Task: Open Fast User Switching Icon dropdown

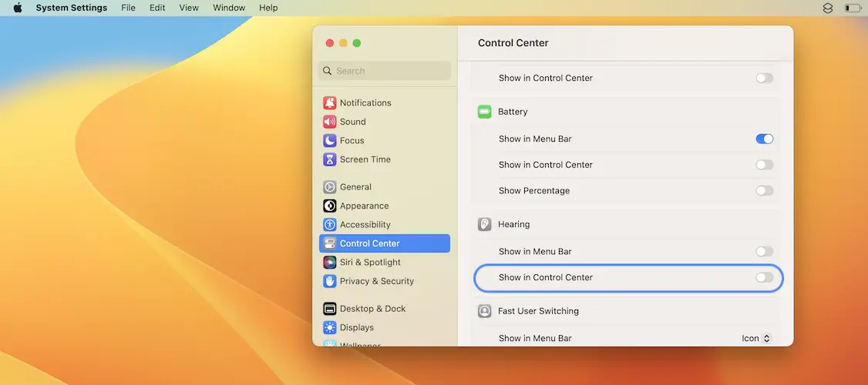Action: [x=755, y=338]
